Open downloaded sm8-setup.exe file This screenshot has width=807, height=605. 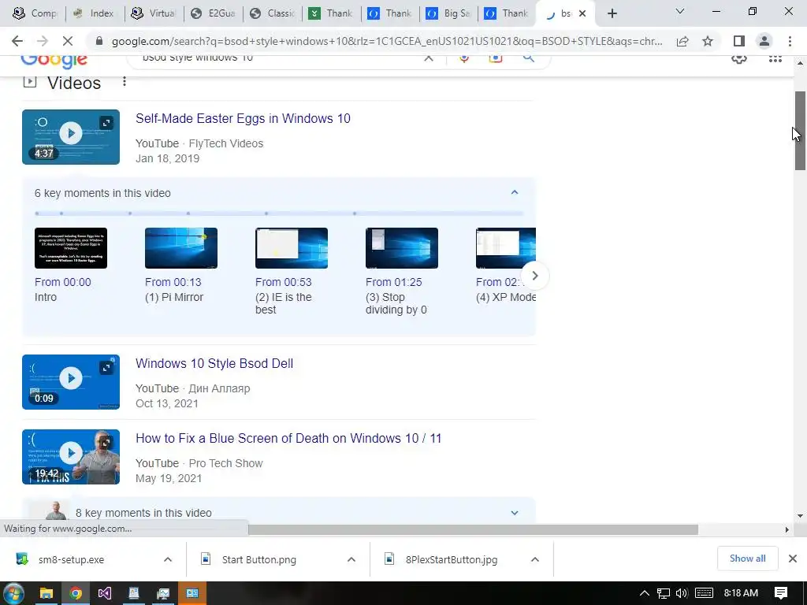[x=71, y=560]
